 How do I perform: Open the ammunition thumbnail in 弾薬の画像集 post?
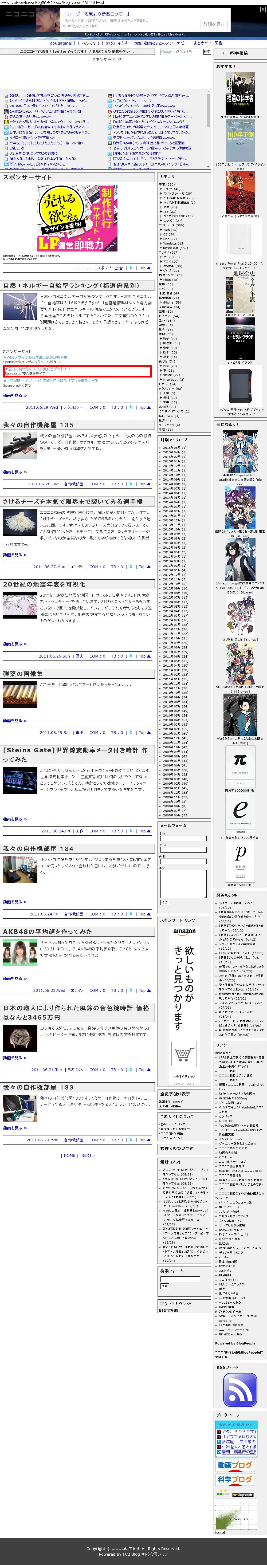point(20,695)
